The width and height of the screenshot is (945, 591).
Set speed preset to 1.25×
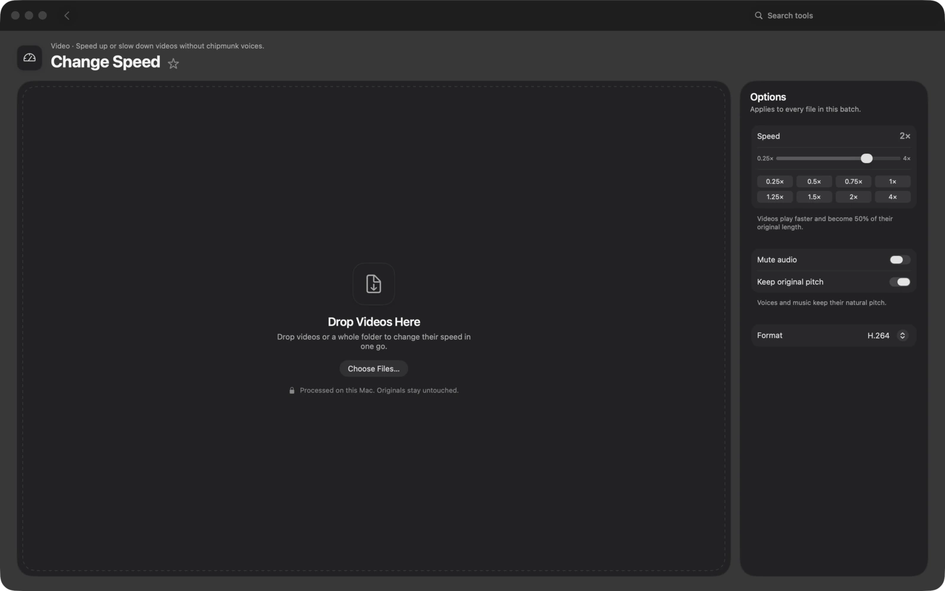(775, 197)
